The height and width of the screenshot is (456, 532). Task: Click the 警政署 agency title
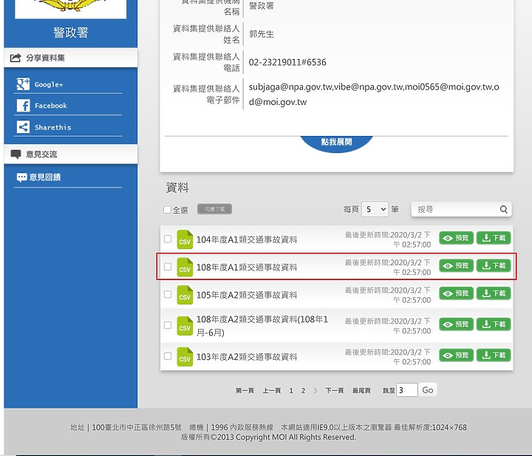71,33
